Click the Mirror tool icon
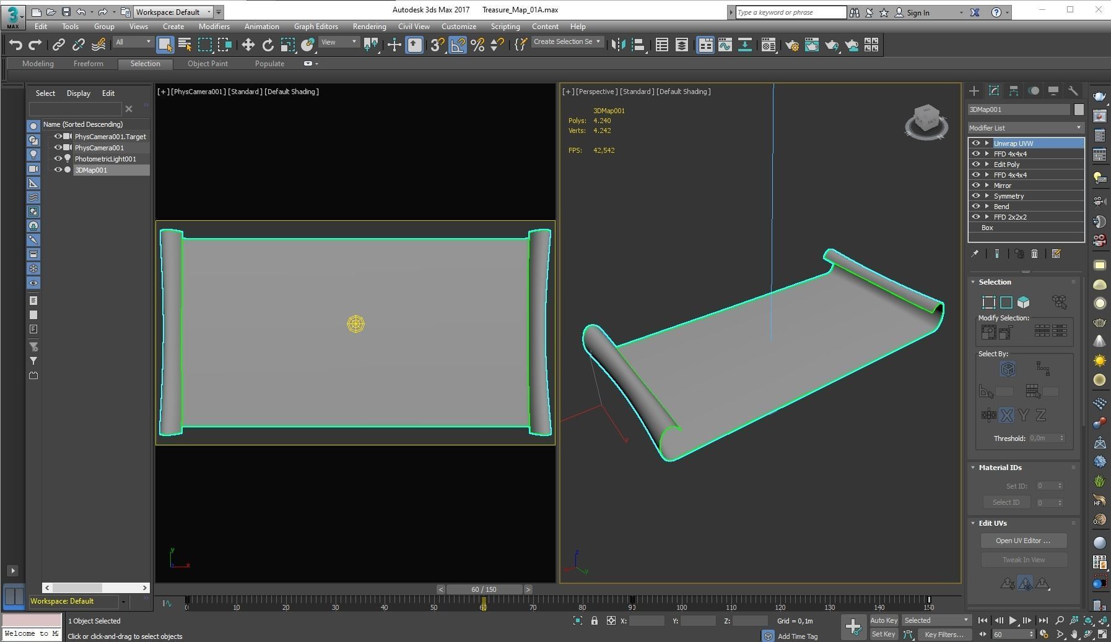The width and height of the screenshot is (1111, 642). click(617, 45)
